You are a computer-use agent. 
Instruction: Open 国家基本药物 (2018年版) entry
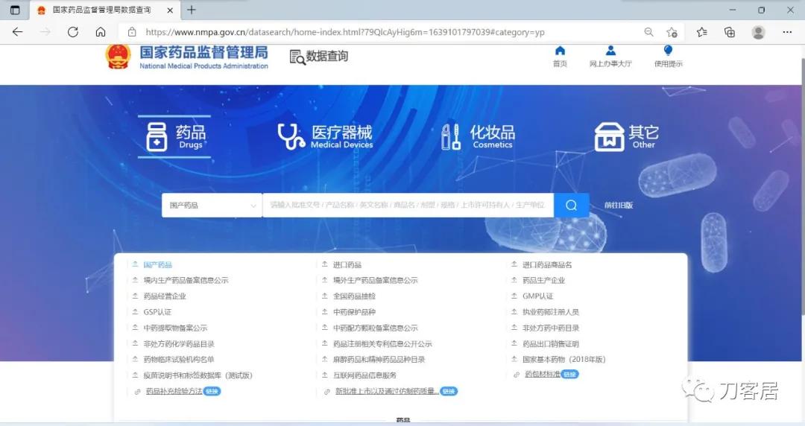pyautogui.click(x=564, y=360)
